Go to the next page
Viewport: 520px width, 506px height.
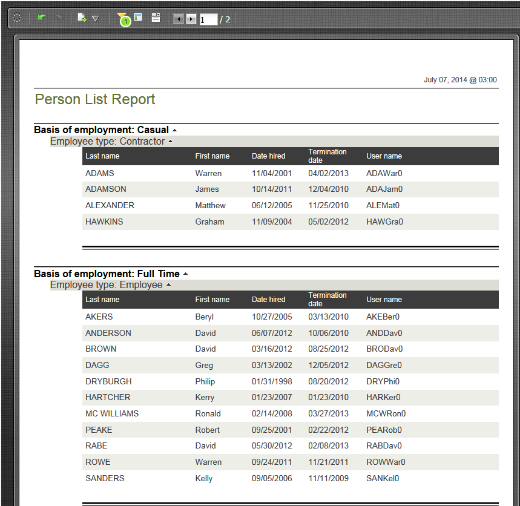190,18
